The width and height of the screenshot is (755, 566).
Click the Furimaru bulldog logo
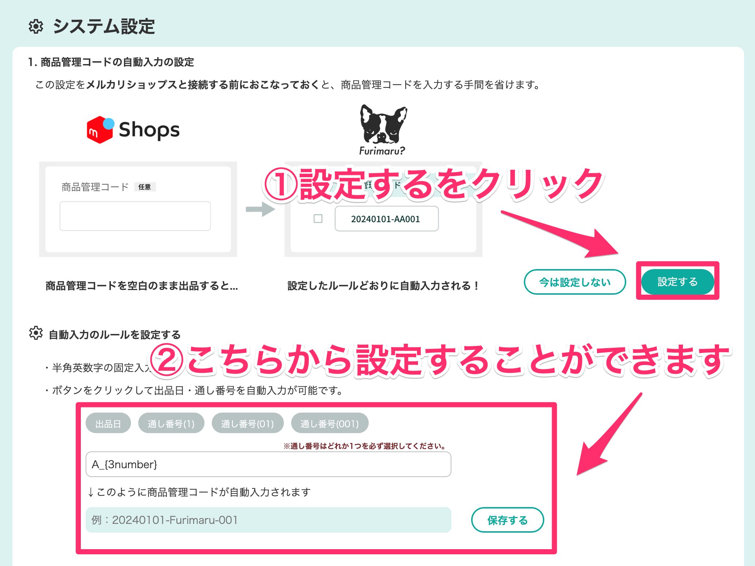pyautogui.click(x=383, y=130)
